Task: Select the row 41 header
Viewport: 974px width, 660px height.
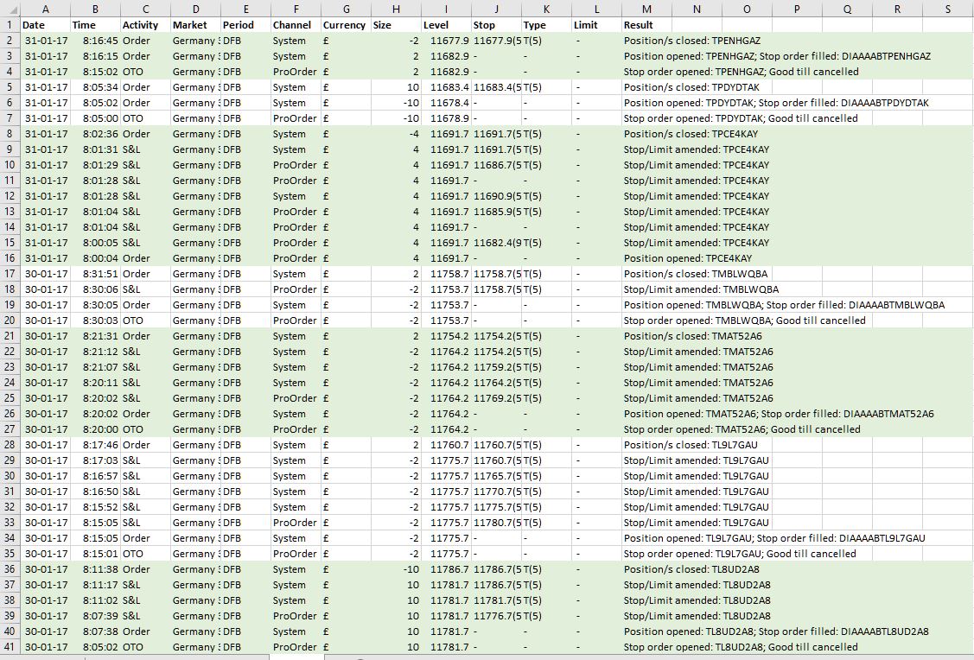Action: (10, 647)
